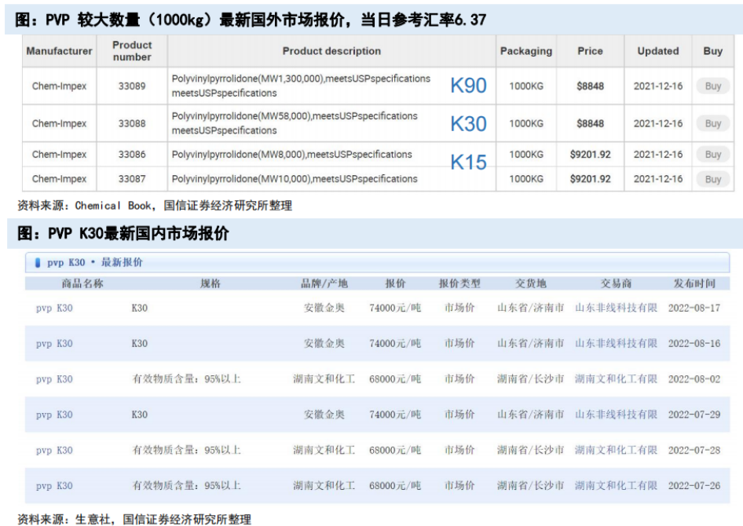Select the Manufacturer column header
This screenshot has width=743, height=526.
click(x=59, y=51)
